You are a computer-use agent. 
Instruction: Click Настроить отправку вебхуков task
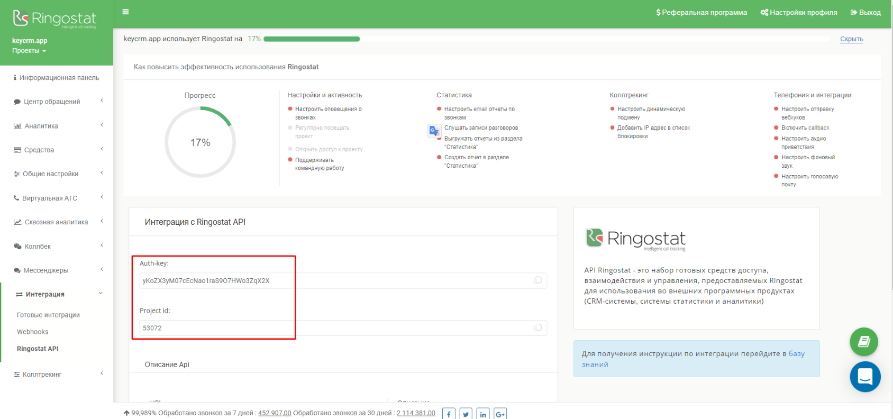807,113
